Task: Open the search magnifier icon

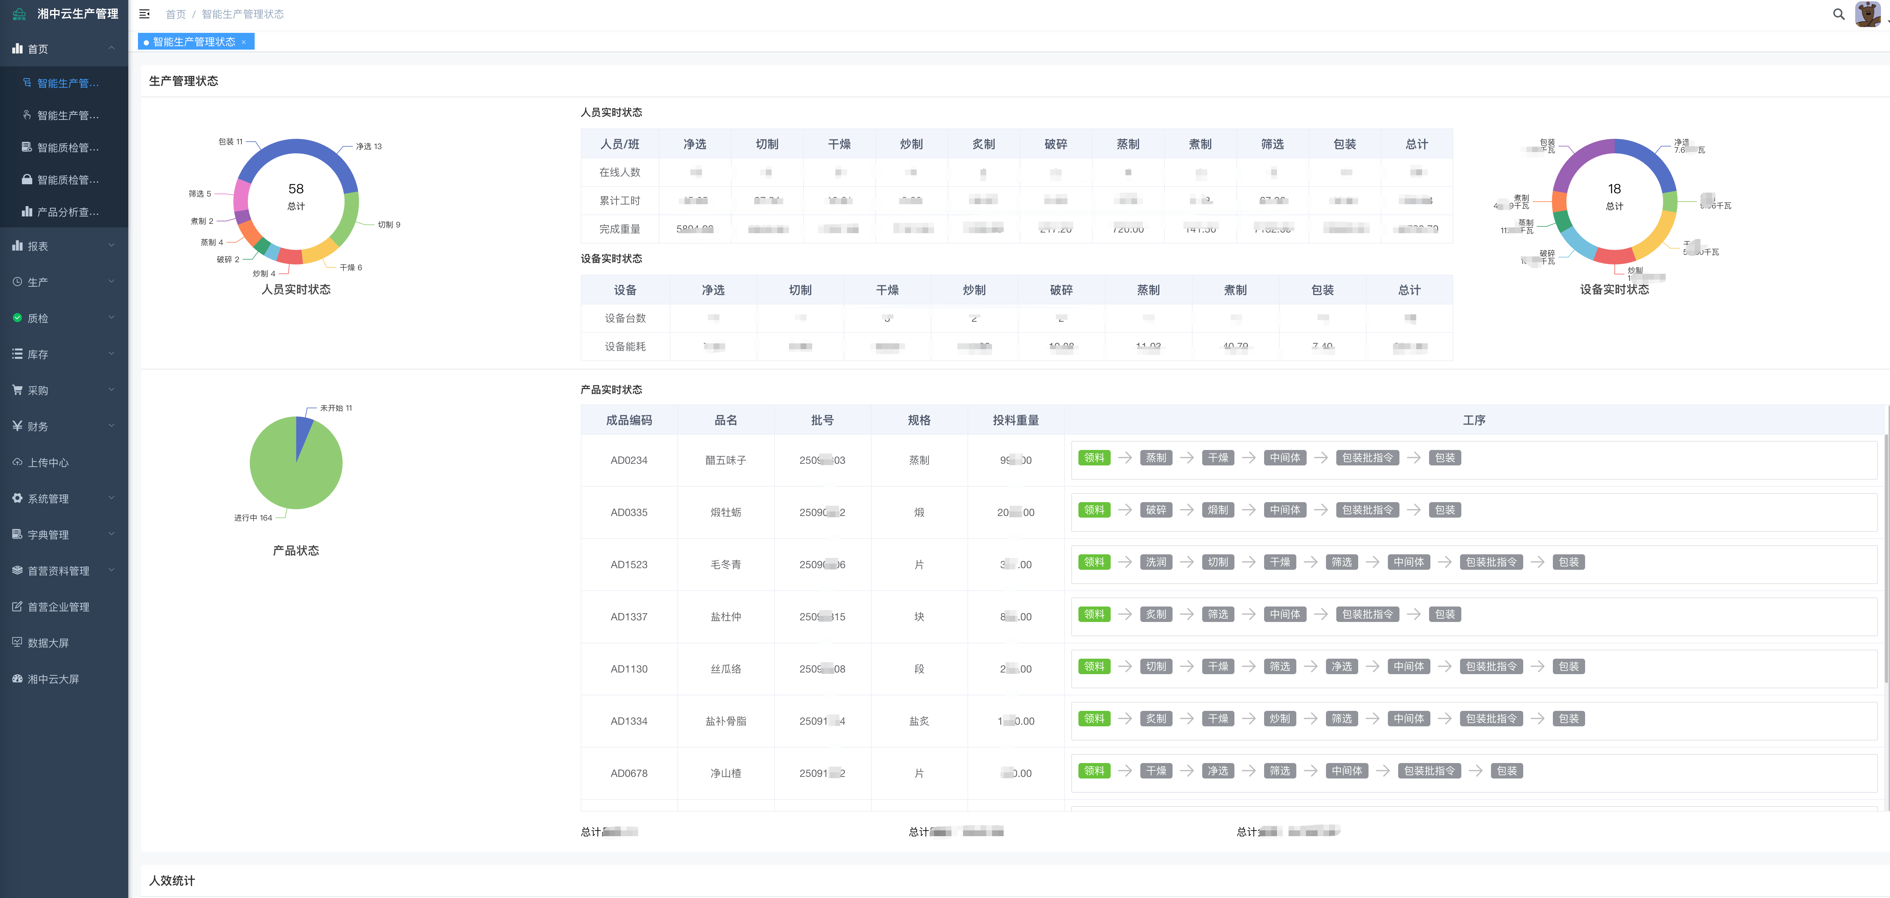Action: pyautogui.click(x=1839, y=14)
